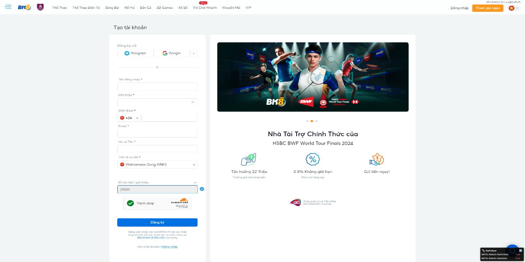
Task: Click the Curacao GC license logo
Action: click(x=295, y=202)
